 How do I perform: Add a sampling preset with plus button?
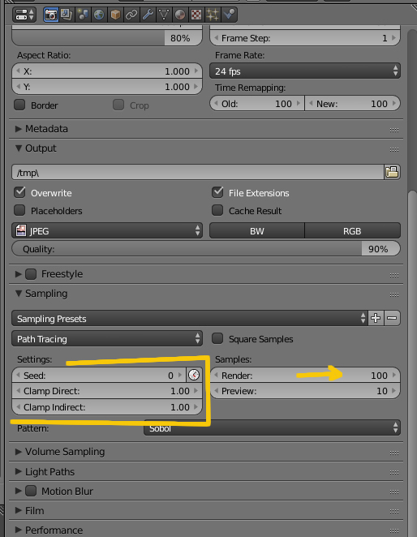coord(376,318)
